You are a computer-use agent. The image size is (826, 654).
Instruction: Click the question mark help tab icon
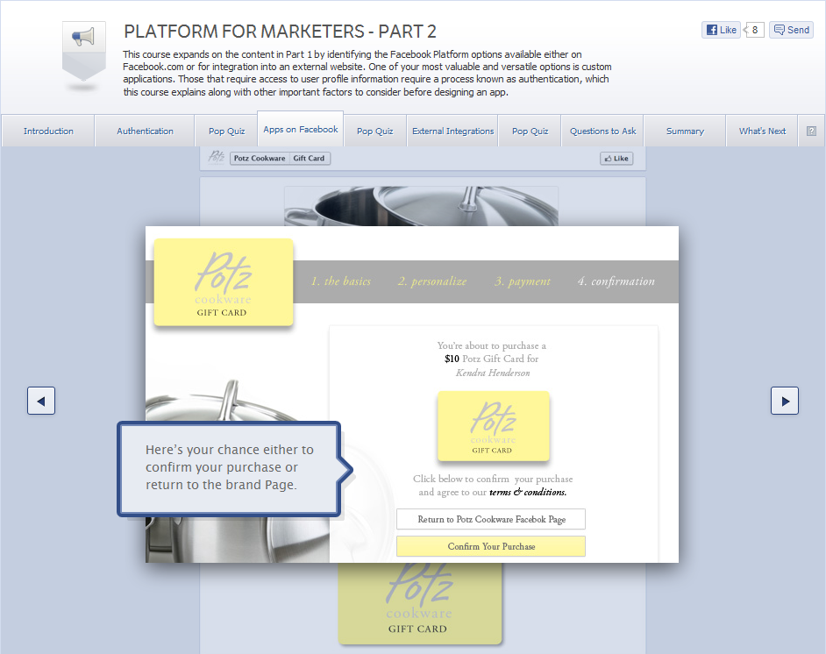point(811,132)
